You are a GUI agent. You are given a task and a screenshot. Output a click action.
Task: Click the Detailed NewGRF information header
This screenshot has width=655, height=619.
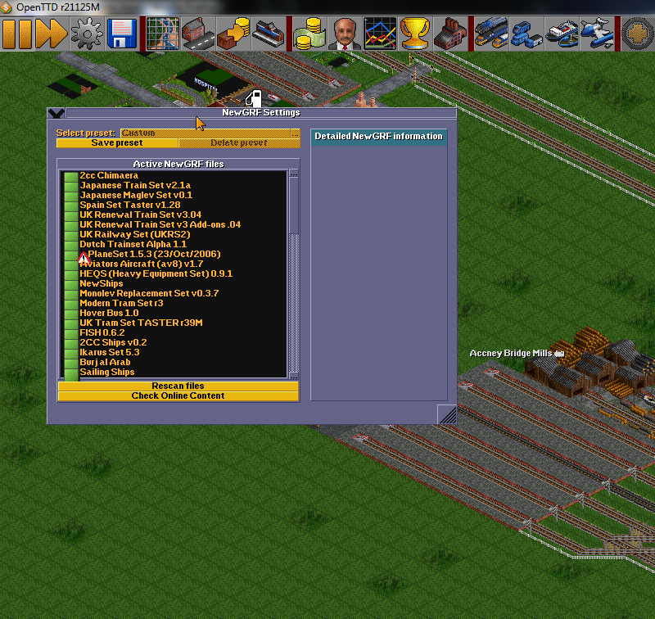[378, 137]
